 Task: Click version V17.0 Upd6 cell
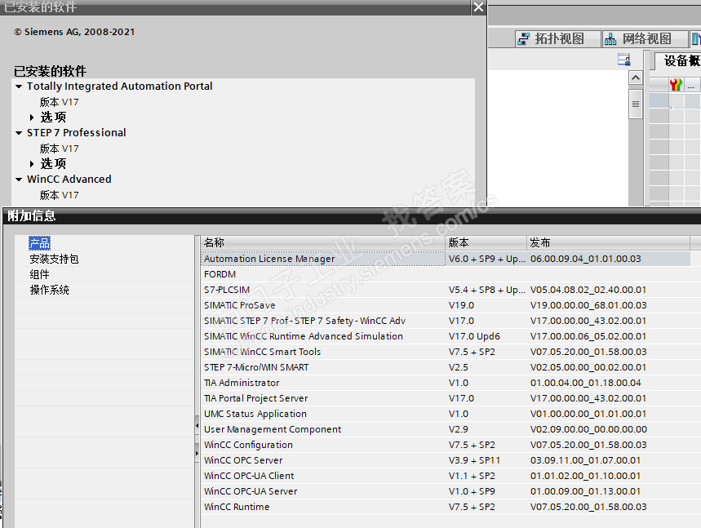tap(474, 336)
